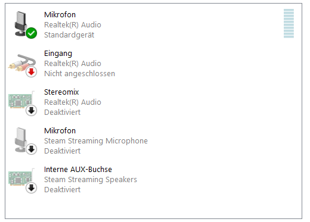Click the green checkmark default-device badge
310x222 pixels.
coord(32,33)
